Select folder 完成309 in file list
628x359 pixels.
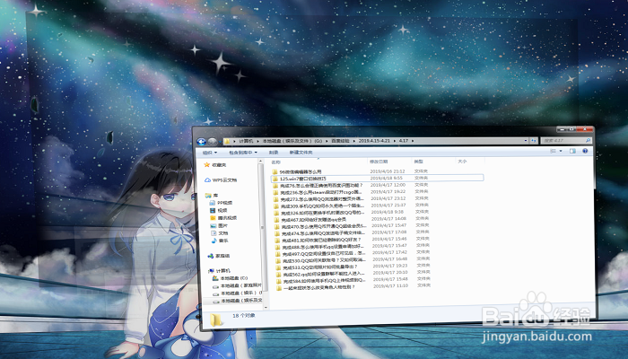pyautogui.click(x=319, y=206)
